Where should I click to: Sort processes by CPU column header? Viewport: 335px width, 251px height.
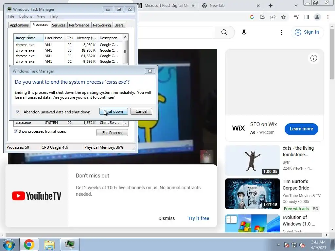(x=70, y=38)
